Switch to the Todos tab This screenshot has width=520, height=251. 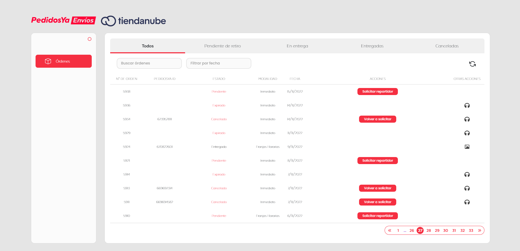coord(148,46)
